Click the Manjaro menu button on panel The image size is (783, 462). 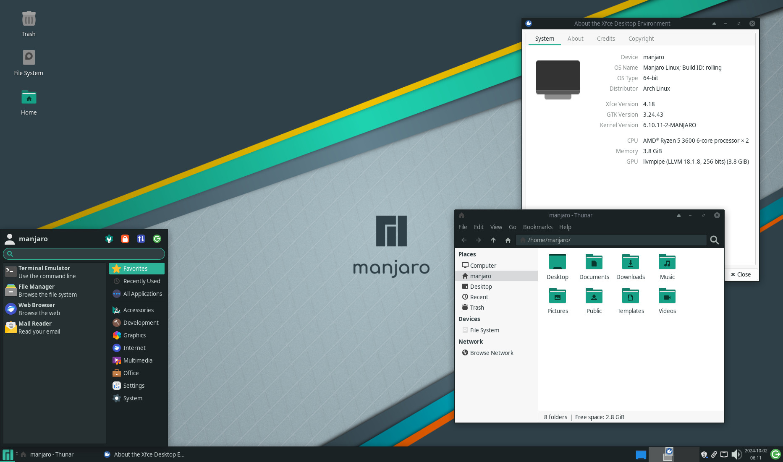click(8, 454)
